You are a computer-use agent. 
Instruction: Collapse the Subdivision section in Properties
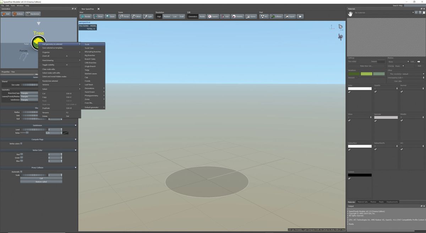tap(75, 125)
